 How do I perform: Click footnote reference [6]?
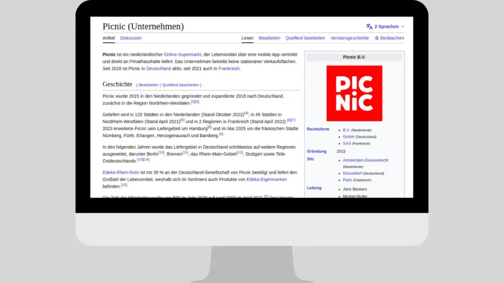(x=289, y=120)
